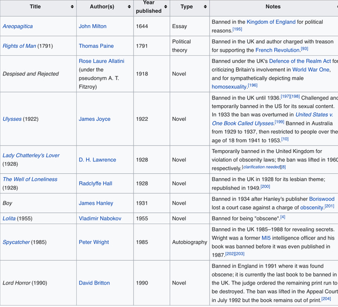Screen dimensions: 338x307
Task: Open citation [198] reference
Action: [295, 96]
